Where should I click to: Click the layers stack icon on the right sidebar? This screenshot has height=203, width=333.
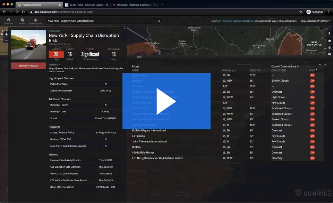(x=330, y=47)
